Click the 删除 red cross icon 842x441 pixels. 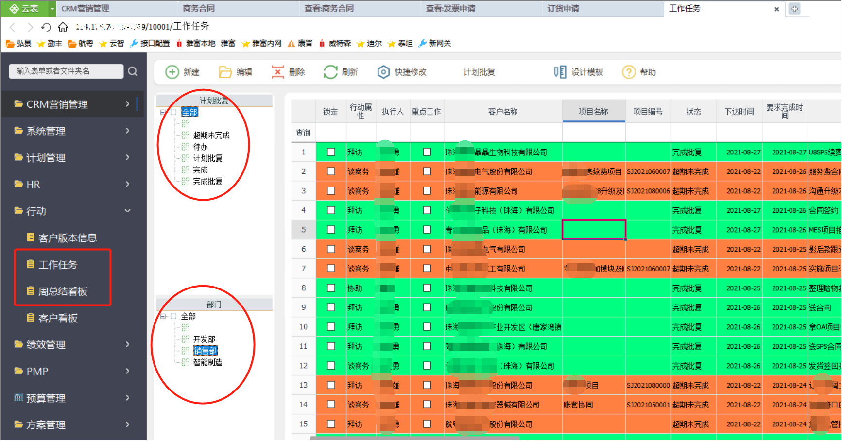[277, 72]
